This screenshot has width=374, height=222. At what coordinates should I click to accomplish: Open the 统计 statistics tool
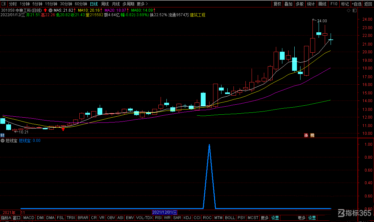click(311, 4)
